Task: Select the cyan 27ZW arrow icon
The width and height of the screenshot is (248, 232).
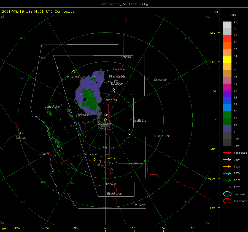Action: point(227,174)
